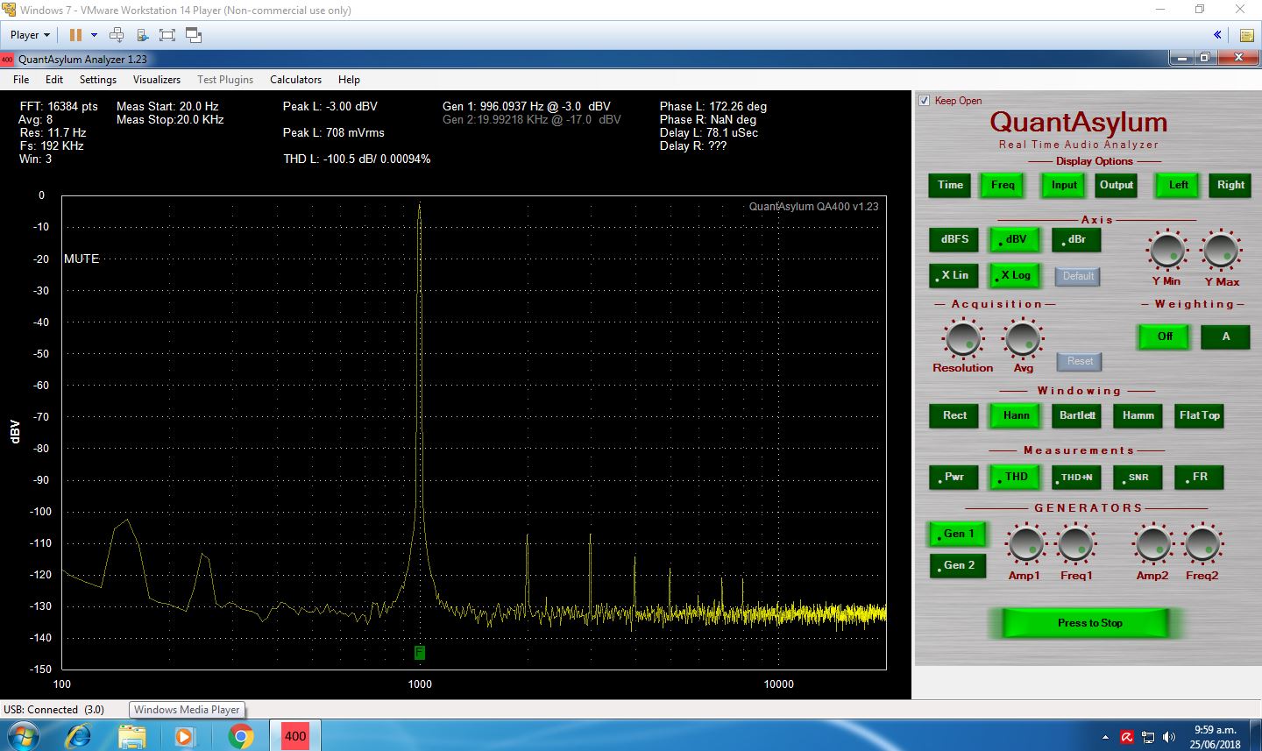The image size is (1262, 751).
Task: Click the Resolution knob
Action: tap(962, 338)
